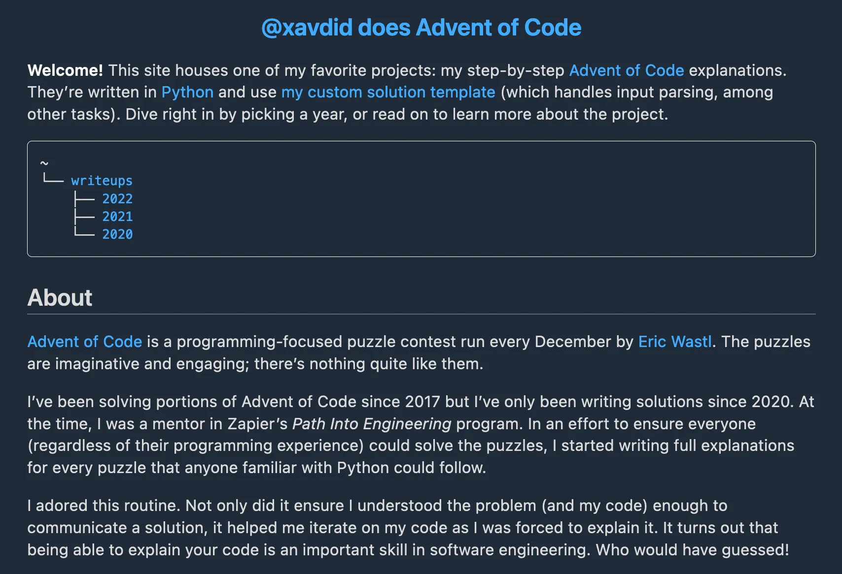The width and height of the screenshot is (842, 574).
Task: Click the year "2017" in About text
Action: (x=422, y=402)
